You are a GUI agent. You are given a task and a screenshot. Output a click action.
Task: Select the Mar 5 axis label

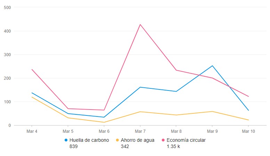[x=68, y=131]
